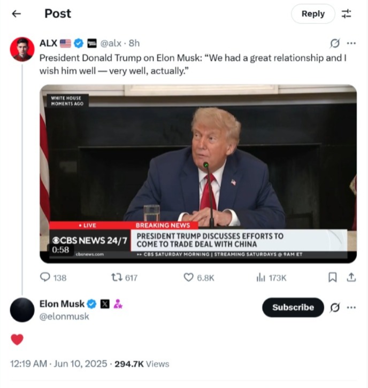Repost ALX's post with 617 reposts
The width and height of the screenshot is (368, 388).
(x=124, y=277)
